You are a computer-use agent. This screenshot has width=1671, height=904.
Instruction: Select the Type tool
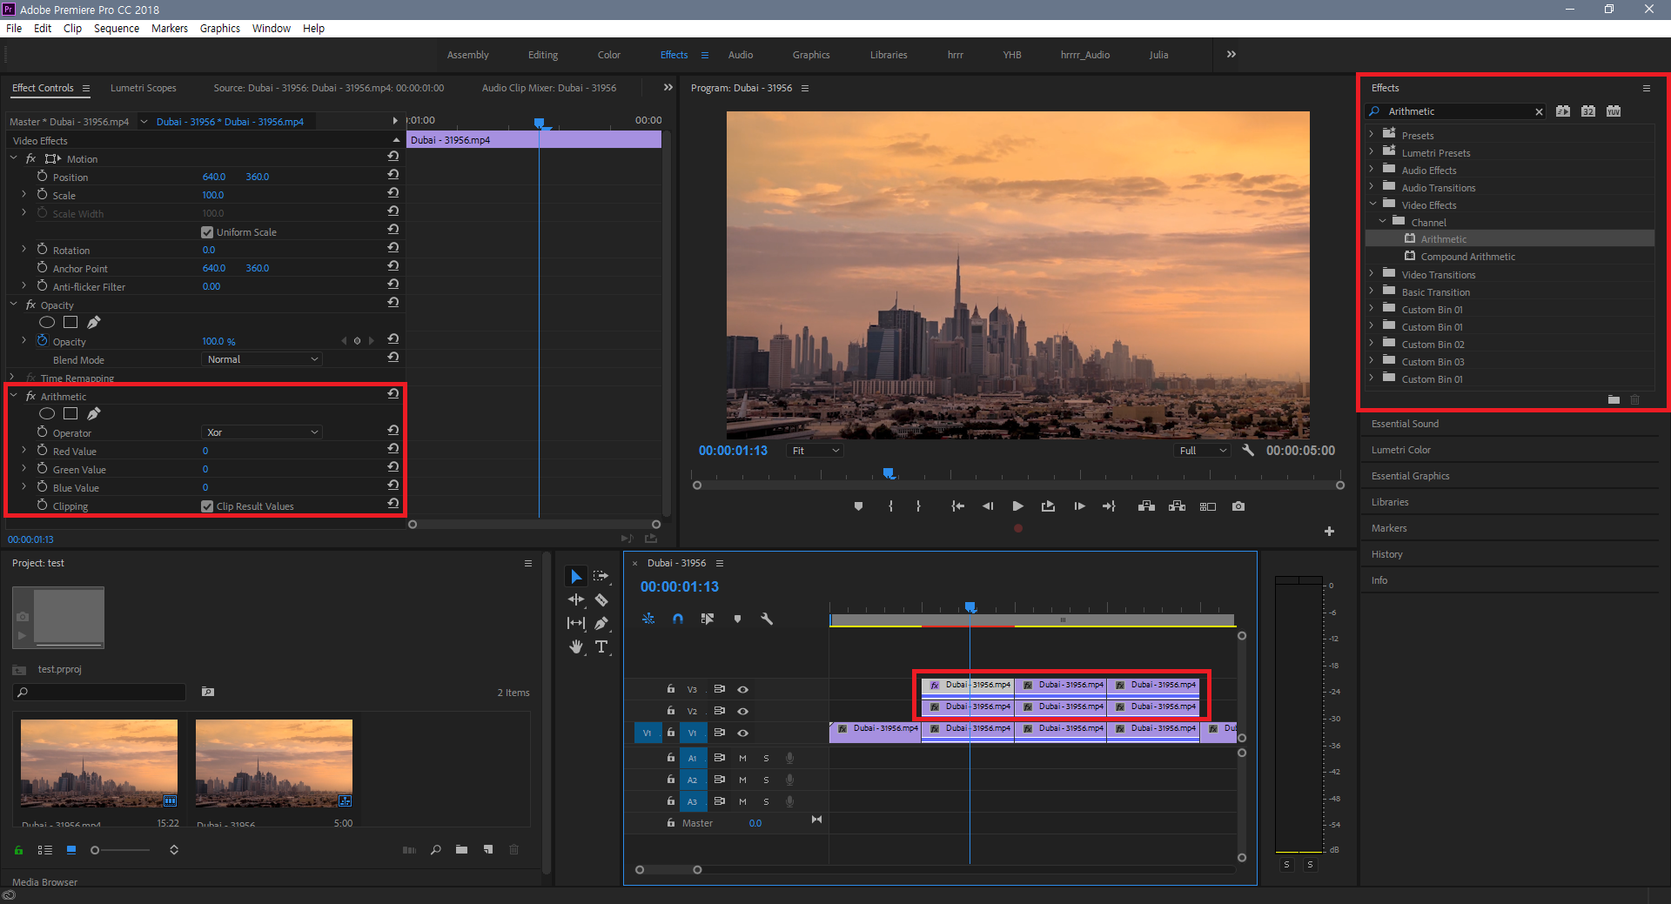601,646
